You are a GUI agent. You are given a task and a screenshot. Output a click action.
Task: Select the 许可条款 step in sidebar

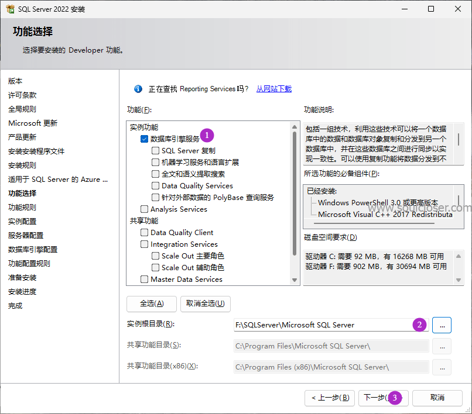point(22,95)
